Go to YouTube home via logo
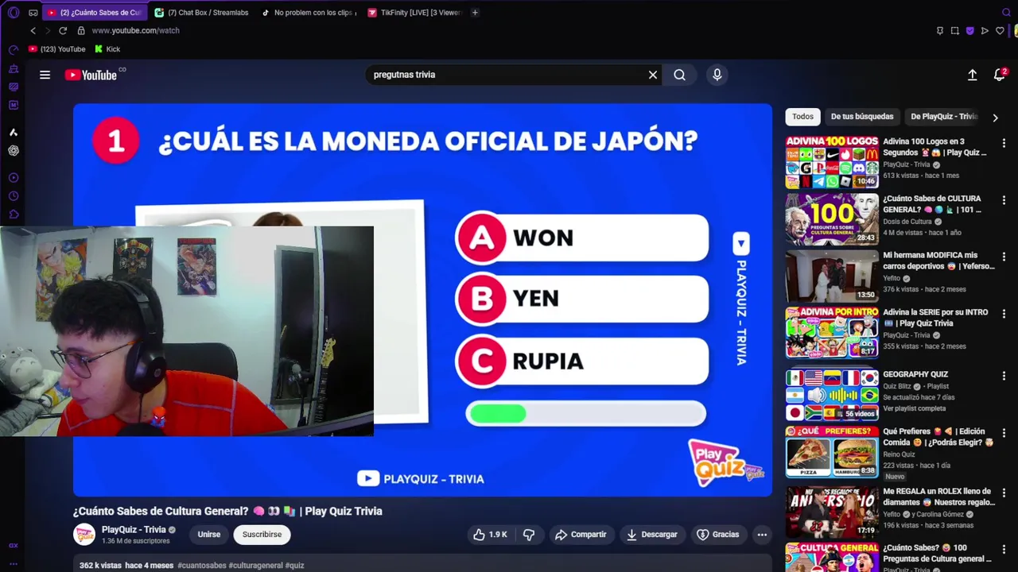Image resolution: width=1018 pixels, height=572 pixels. pos(91,75)
